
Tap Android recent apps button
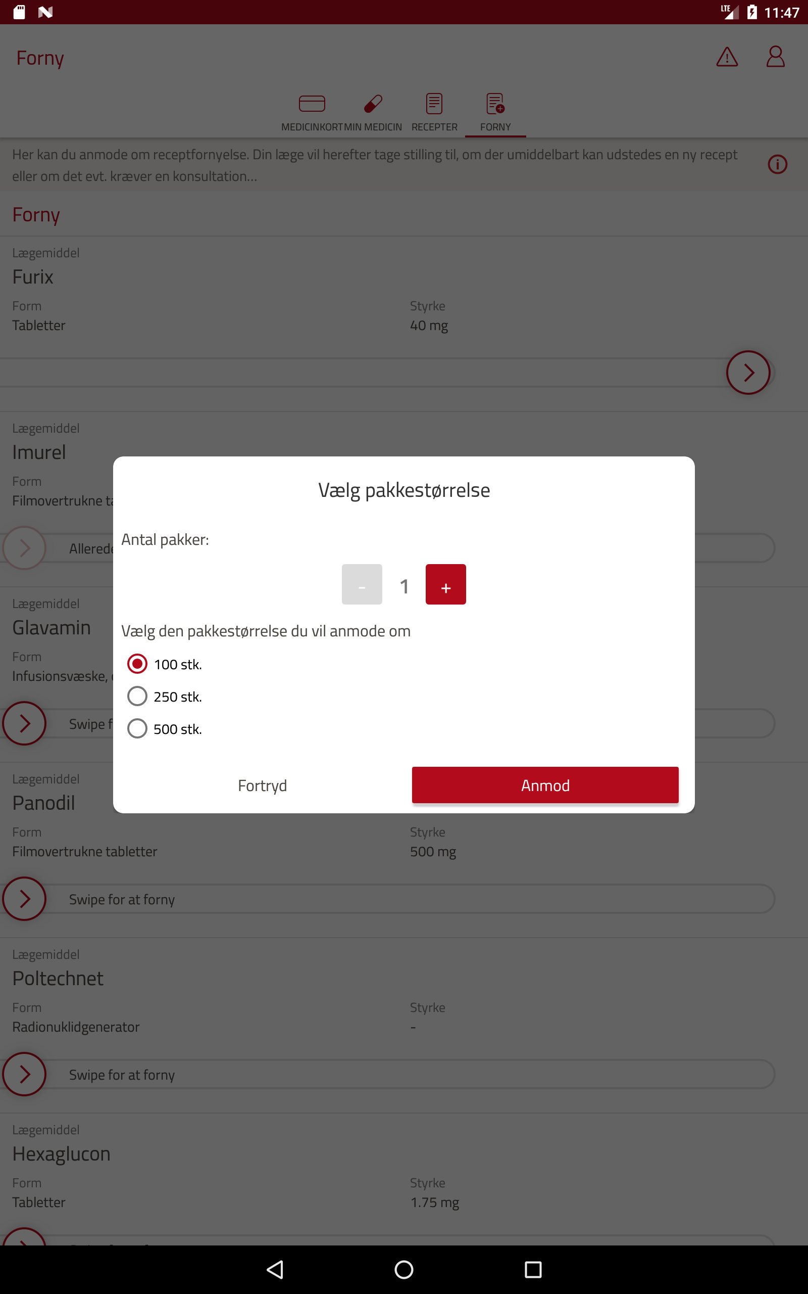[x=533, y=1269]
